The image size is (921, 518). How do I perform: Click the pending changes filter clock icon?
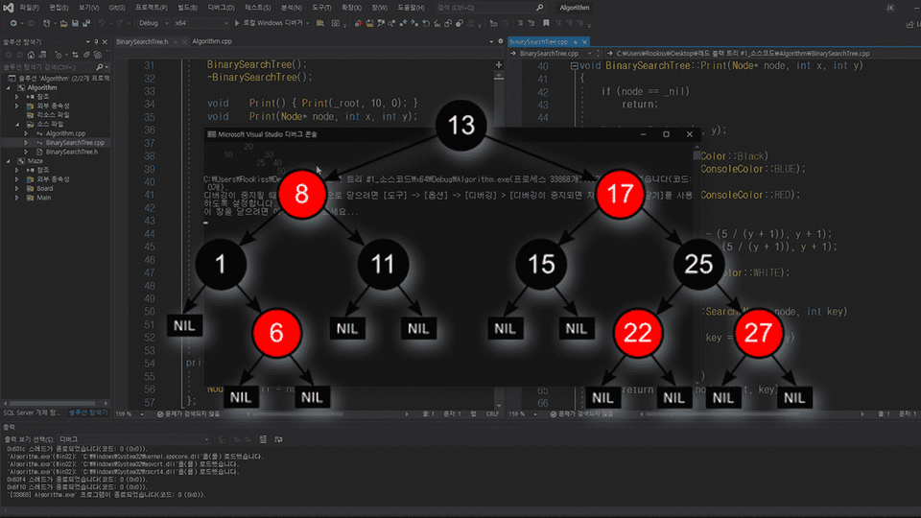pyautogui.click(x=59, y=55)
